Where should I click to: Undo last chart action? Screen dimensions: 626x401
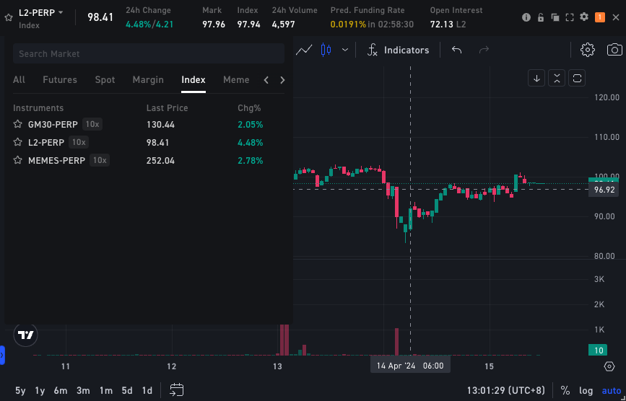click(x=457, y=50)
